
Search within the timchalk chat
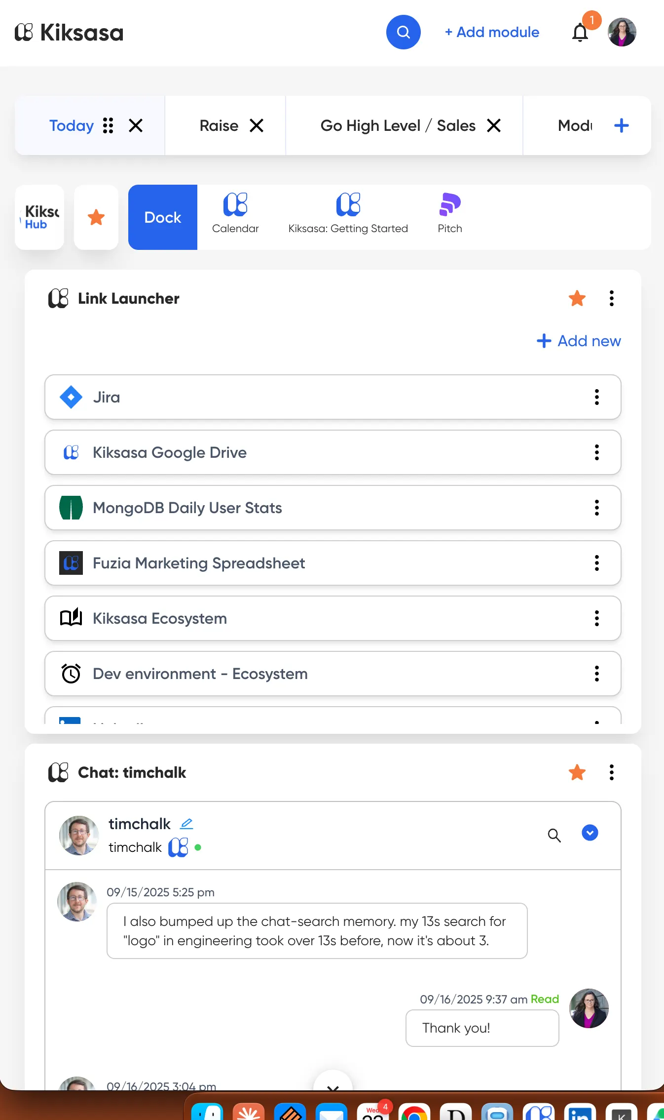coord(554,835)
